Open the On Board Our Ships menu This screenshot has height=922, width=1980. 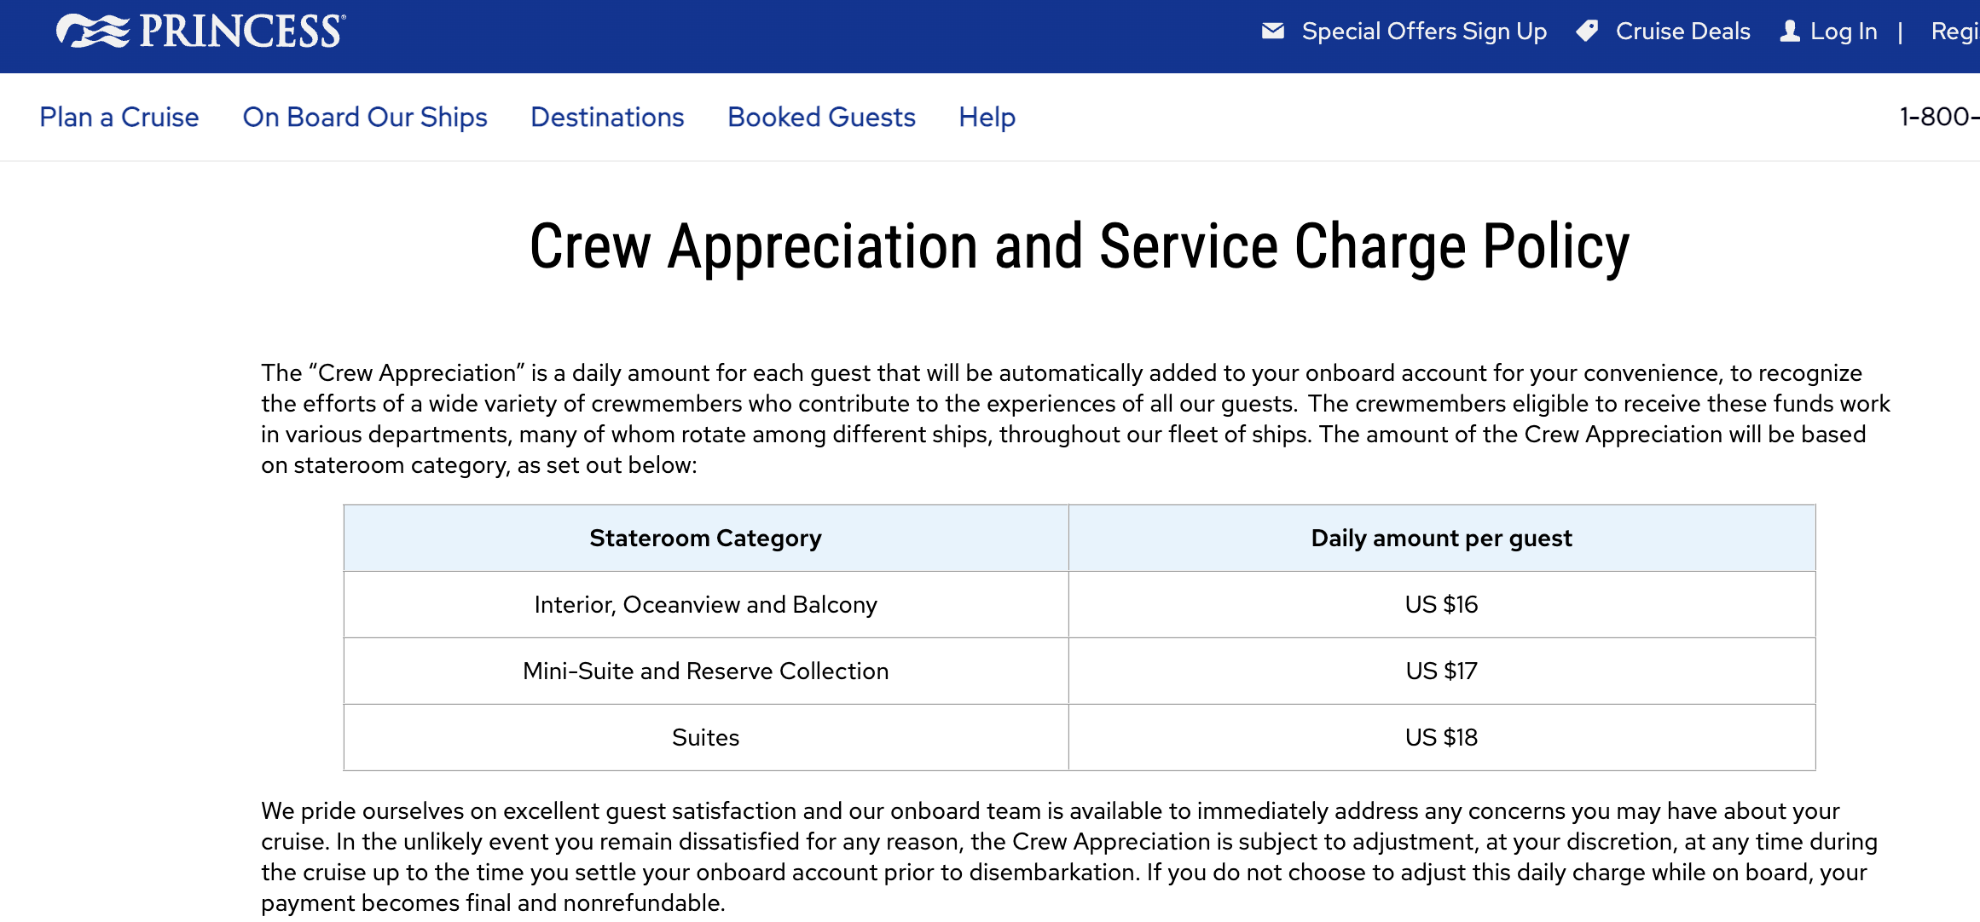coord(365,117)
